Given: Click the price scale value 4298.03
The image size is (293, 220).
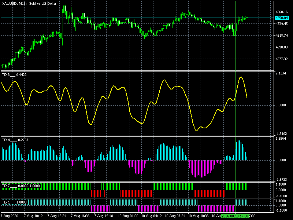Looking at the screenshot, I should coord(282,47).
